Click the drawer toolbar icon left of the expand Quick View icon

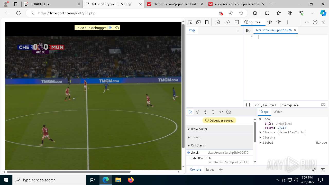[314, 170]
